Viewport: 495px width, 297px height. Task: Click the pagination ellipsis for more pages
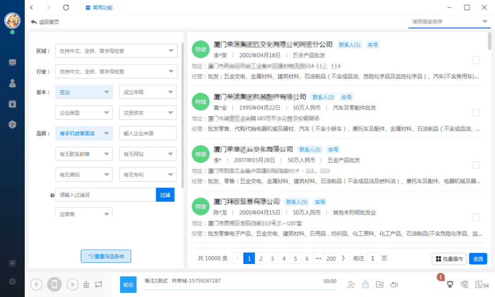pyautogui.click(x=319, y=258)
